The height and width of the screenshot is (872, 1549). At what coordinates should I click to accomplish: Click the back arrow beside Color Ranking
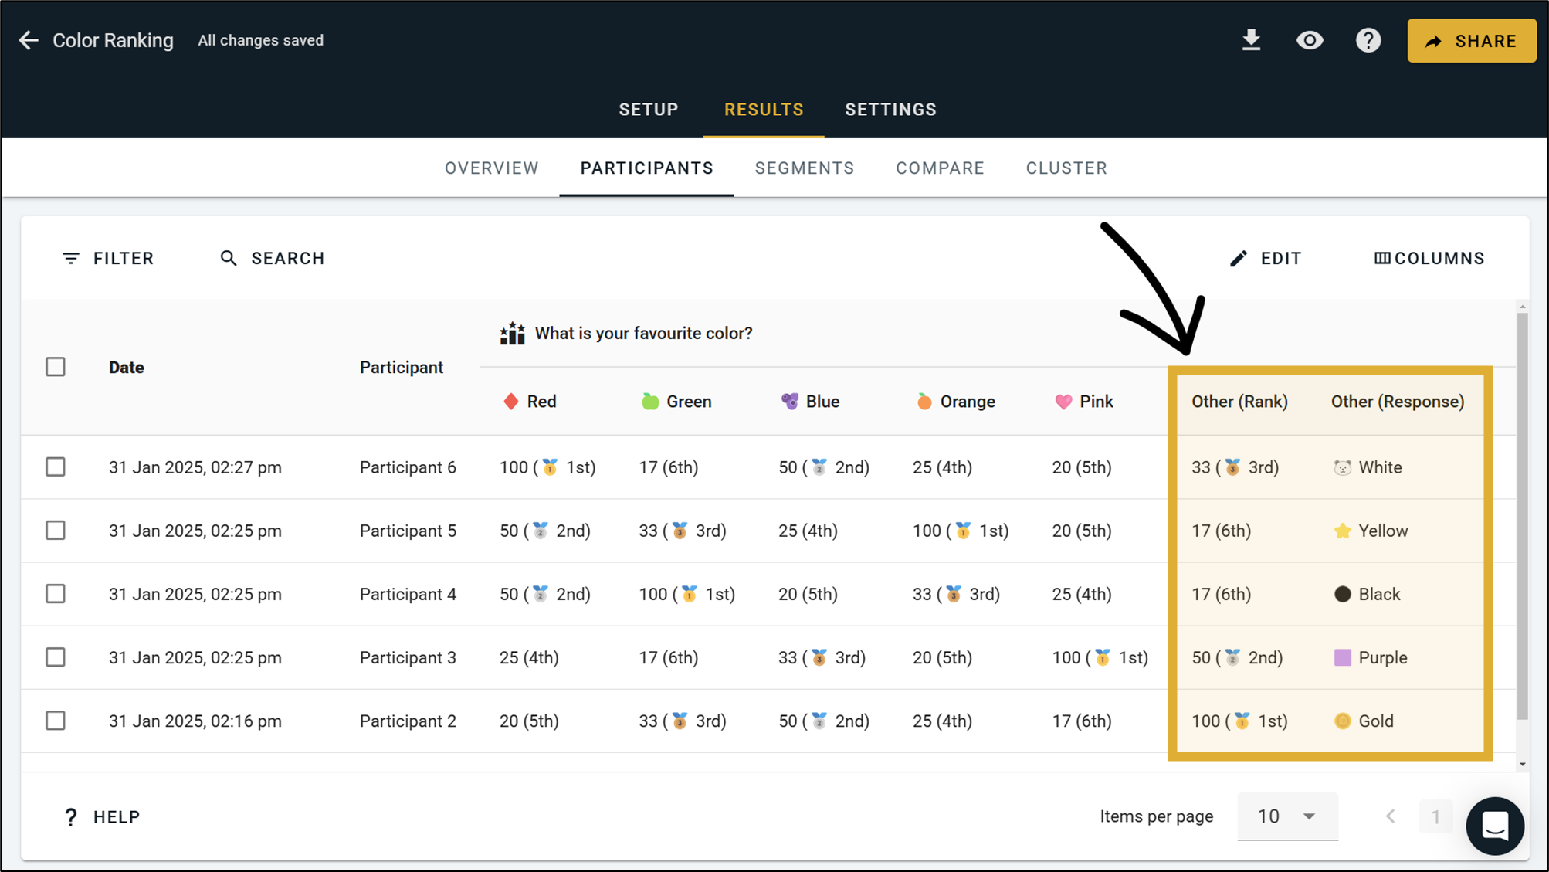29,40
